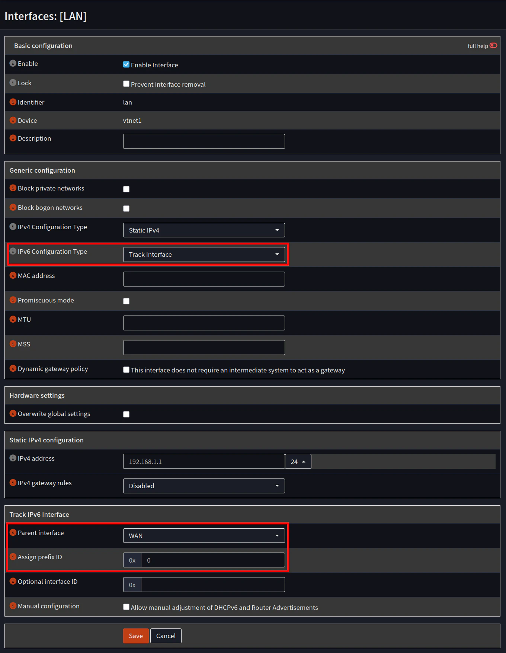
Task: Open the subnet mask 24 dropdown
Action: (298, 461)
